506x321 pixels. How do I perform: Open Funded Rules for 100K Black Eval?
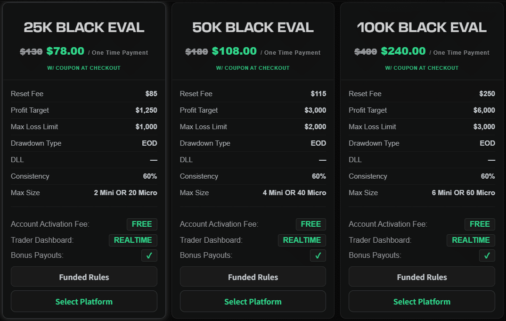tap(422, 277)
